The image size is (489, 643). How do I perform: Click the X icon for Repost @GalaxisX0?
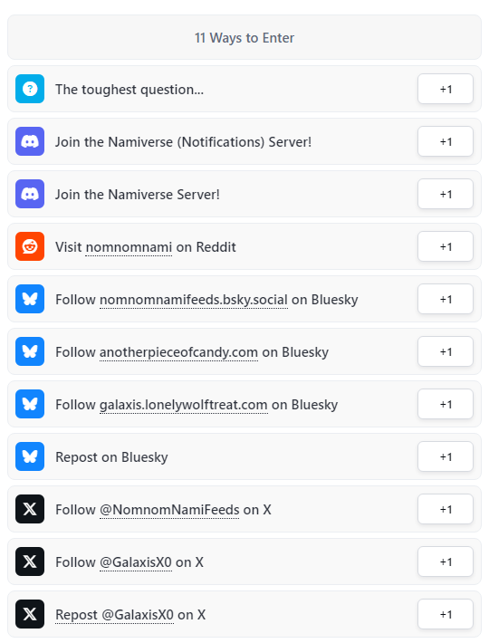coord(30,613)
